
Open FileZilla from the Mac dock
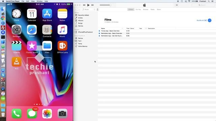coord(3,28)
